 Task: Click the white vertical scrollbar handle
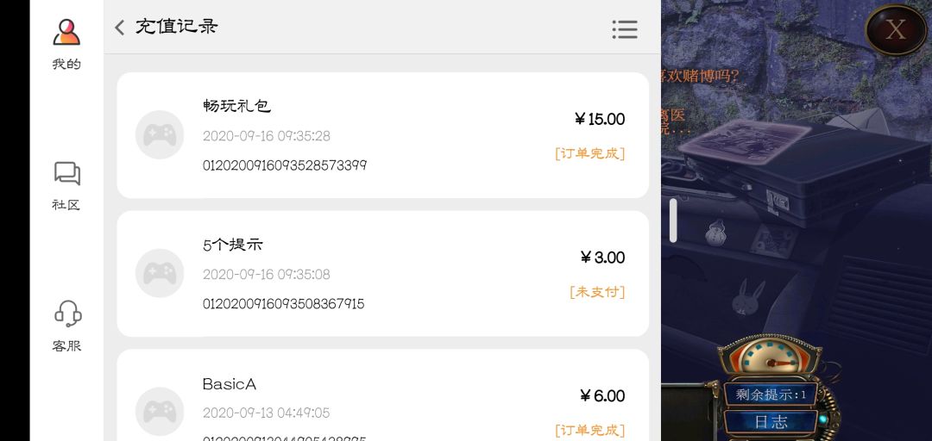point(673,220)
